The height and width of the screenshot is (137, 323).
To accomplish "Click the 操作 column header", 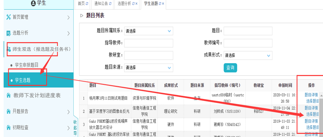I will click(x=311, y=86).
